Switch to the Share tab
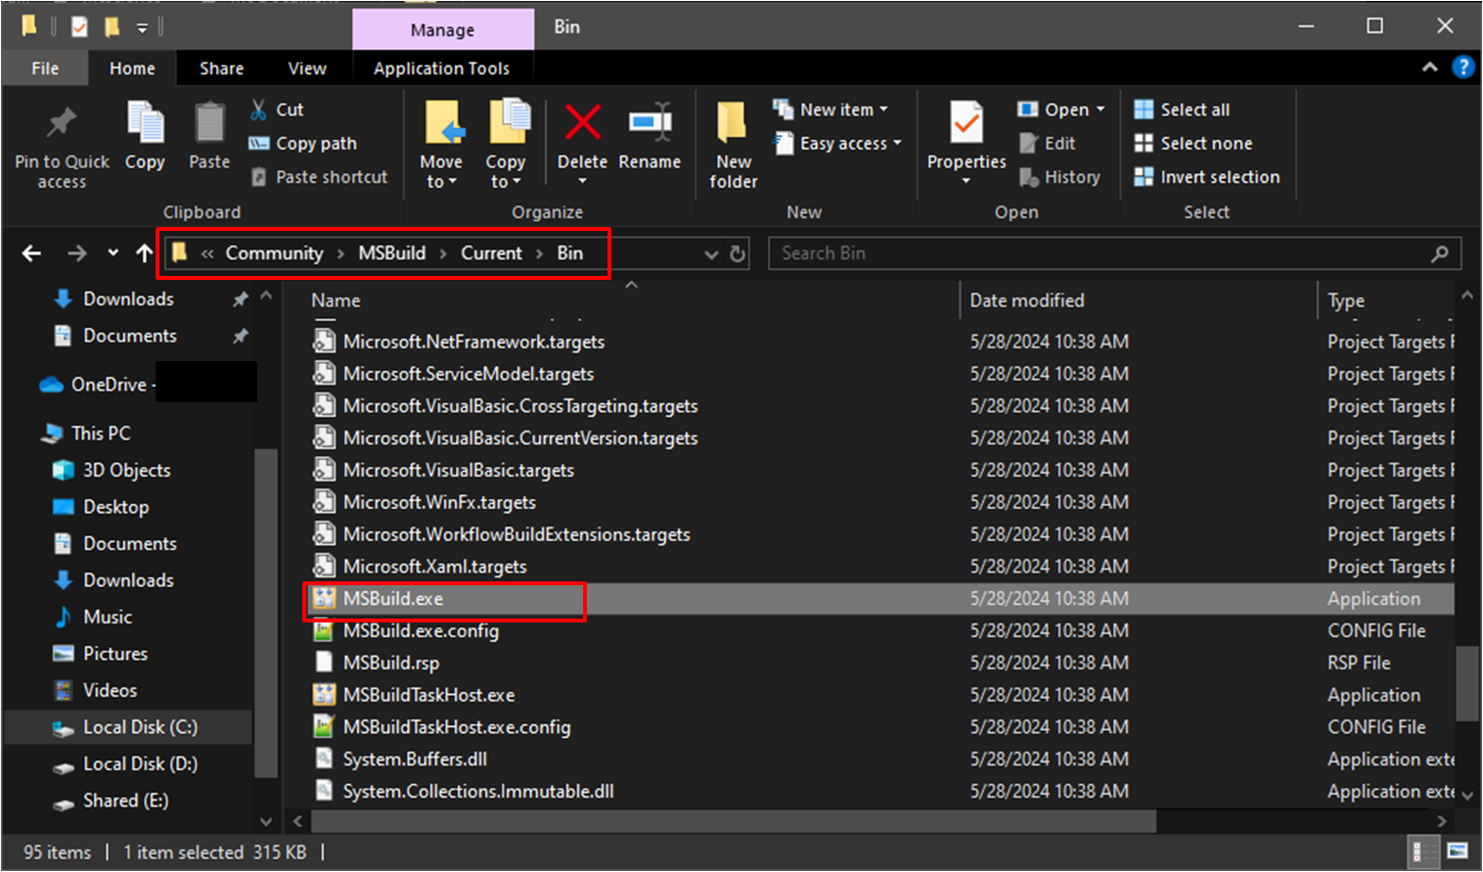The height and width of the screenshot is (872, 1483). point(222,69)
